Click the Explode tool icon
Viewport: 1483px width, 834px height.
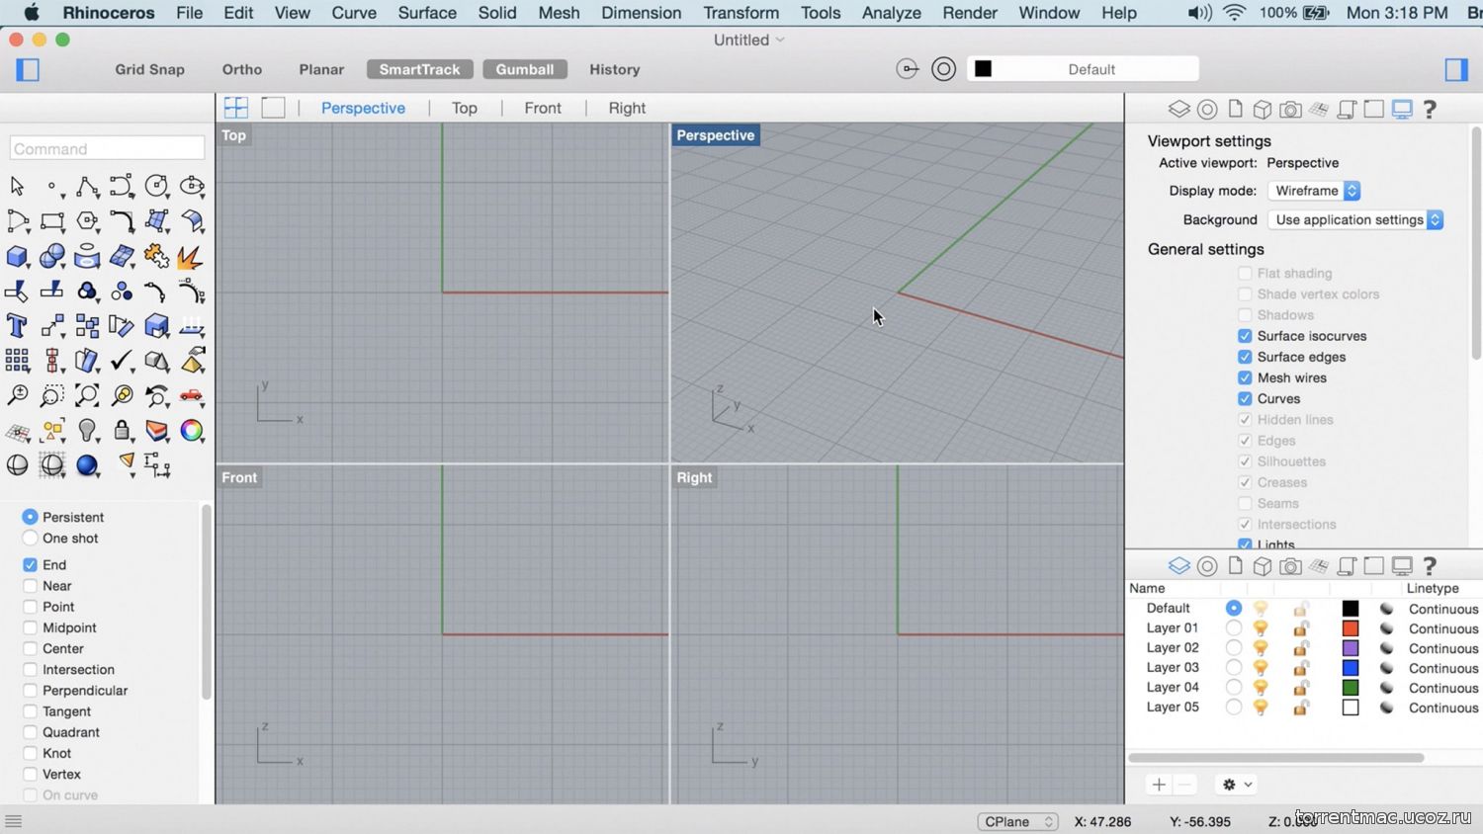point(192,257)
